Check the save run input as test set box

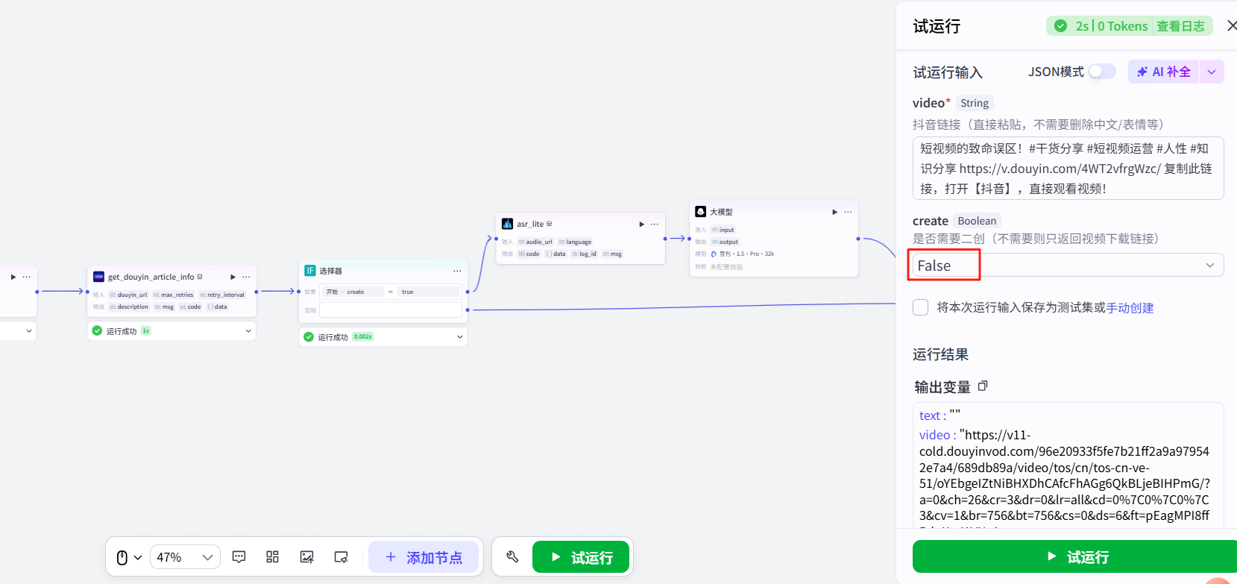tap(921, 307)
